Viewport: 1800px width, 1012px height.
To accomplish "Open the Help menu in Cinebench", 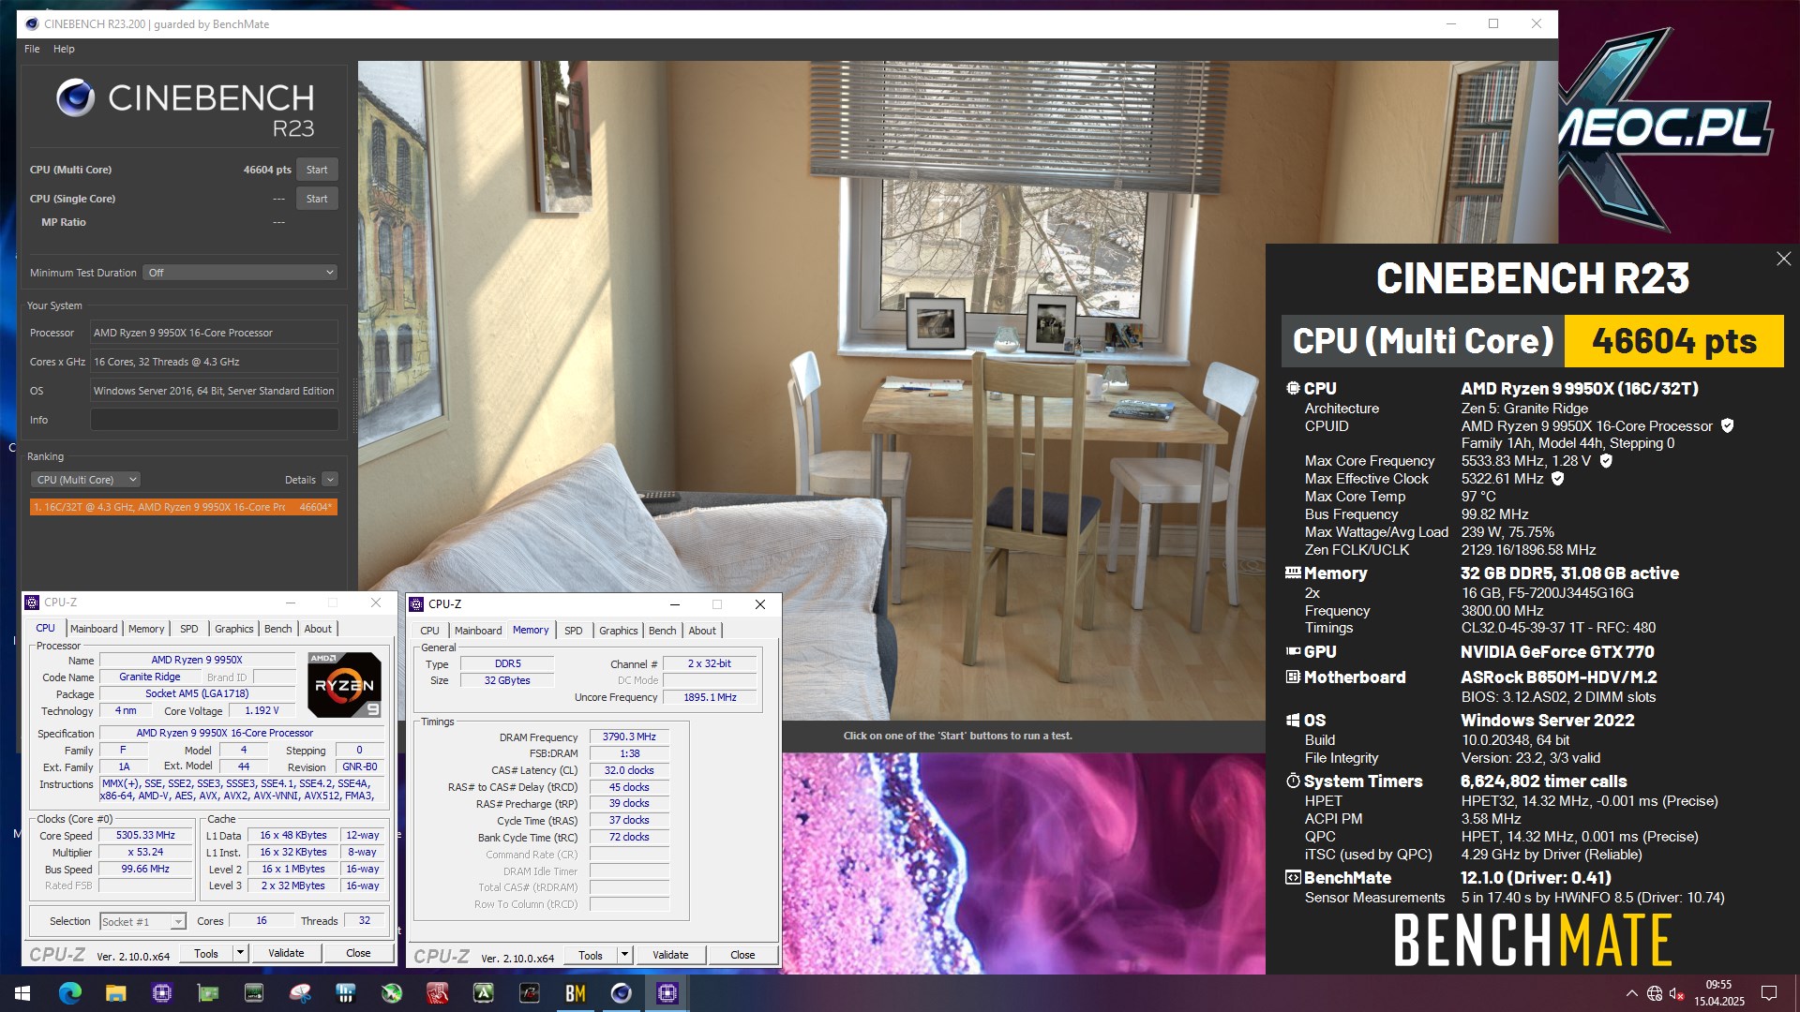I will (x=64, y=49).
